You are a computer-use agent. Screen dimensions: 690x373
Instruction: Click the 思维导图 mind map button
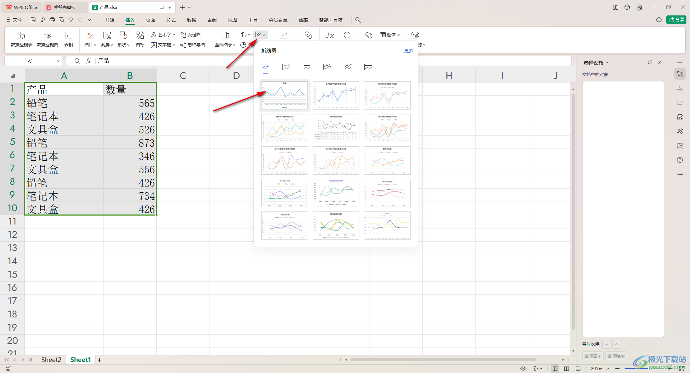tap(193, 45)
